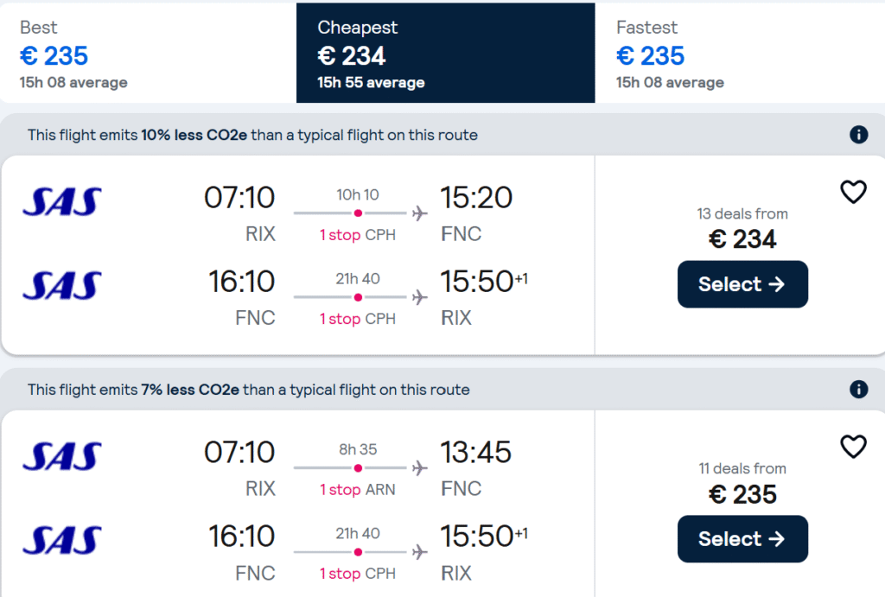Click the 1 stop ARN label
The width and height of the screenshot is (885, 597).
[x=357, y=489]
